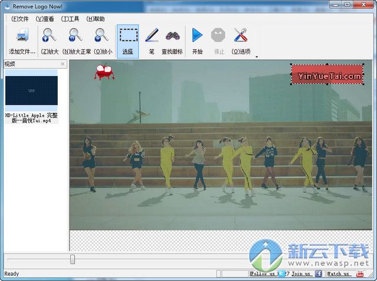377x281 pixels.
Task: Open the Follow us link
Action: pyautogui.click(x=263, y=273)
